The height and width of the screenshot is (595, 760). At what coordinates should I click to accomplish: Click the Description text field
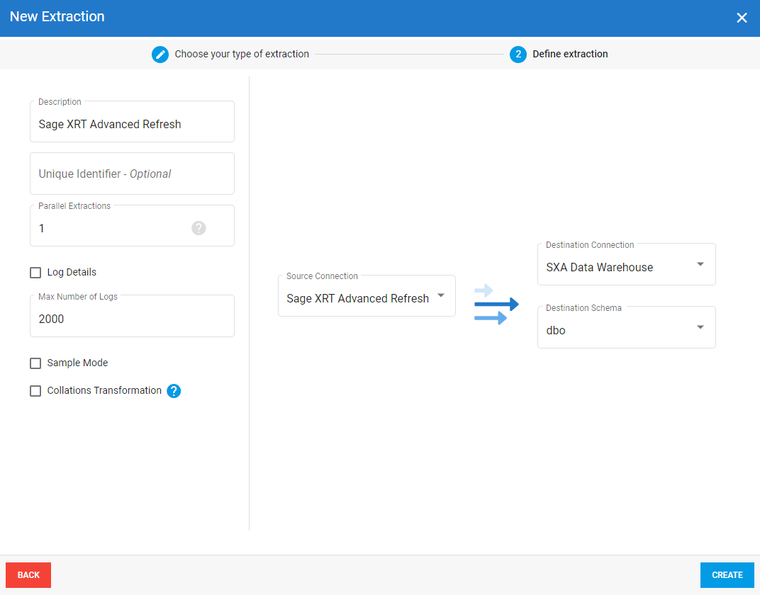(132, 125)
